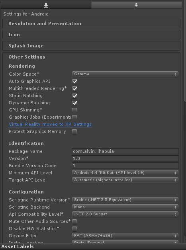Viewport: 186px width, 250px height.
Task: Open Target API Level dropdown
Action: point(125,180)
